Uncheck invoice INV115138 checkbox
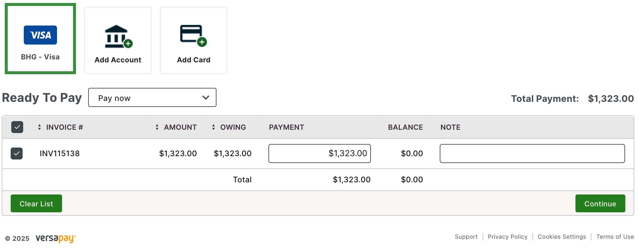The height and width of the screenshot is (250, 639). click(17, 154)
